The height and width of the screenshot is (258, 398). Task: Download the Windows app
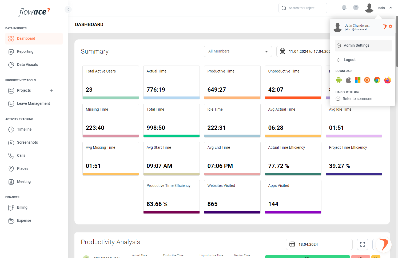pos(358,80)
